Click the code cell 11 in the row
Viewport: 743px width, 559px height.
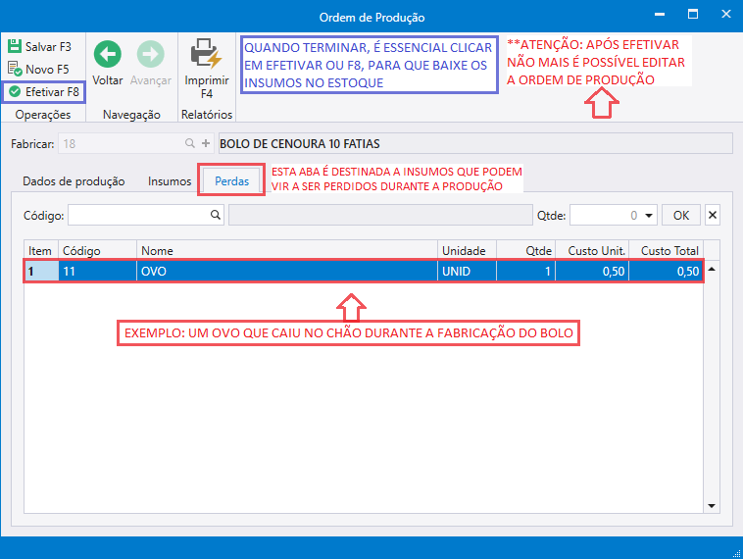(98, 272)
